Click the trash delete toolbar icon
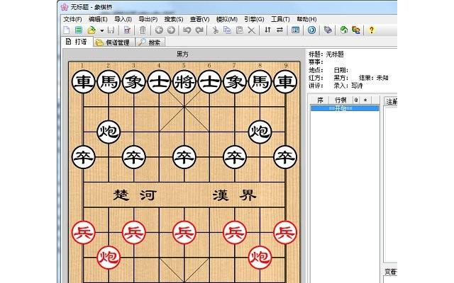The image size is (454, 283). click(x=143, y=30)
